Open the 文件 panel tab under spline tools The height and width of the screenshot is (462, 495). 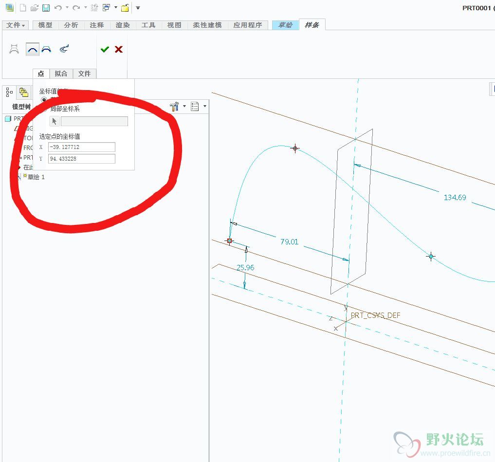pos(84,74)
